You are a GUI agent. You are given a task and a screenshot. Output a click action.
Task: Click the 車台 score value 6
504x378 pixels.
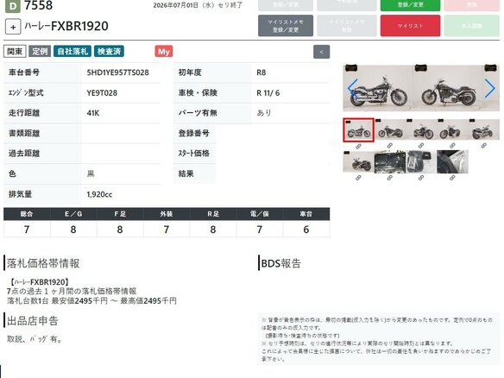coord(306,230)
